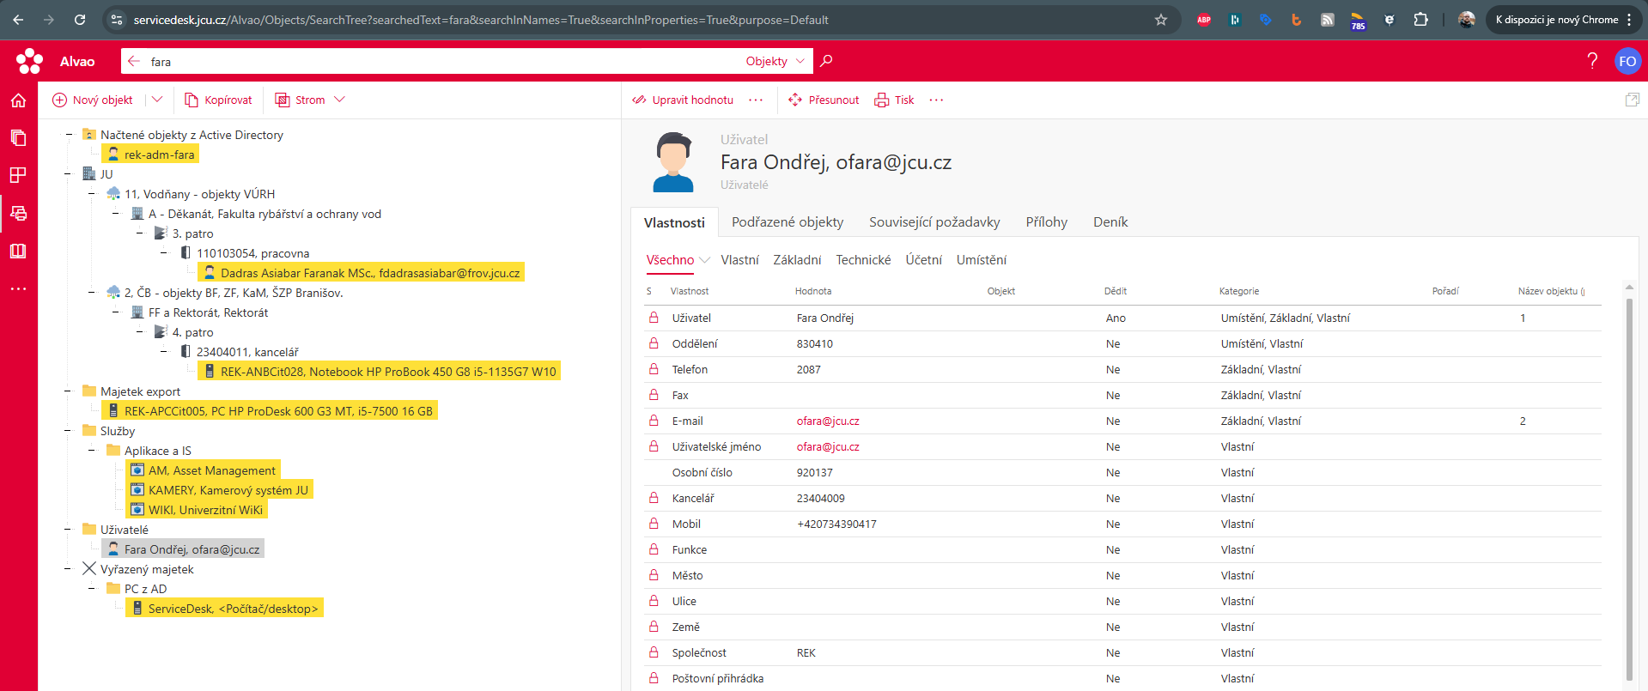Collapse the Vyřazený majetek tree node
The height and width of the screenshot is (691, 1648).
69,569
